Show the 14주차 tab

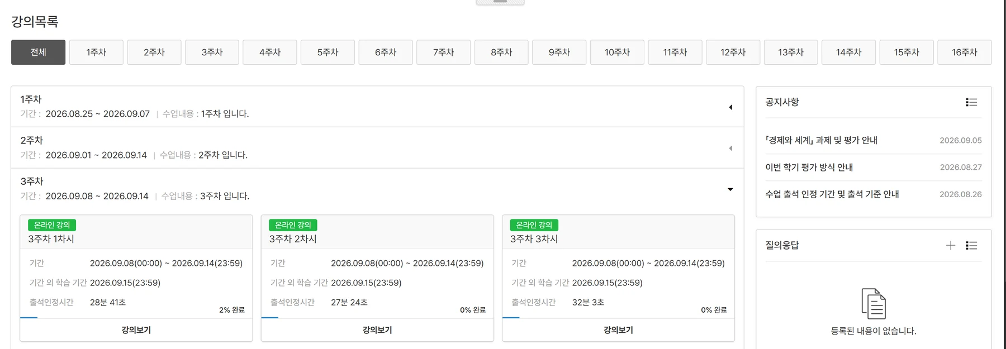[x=849, y=52]
